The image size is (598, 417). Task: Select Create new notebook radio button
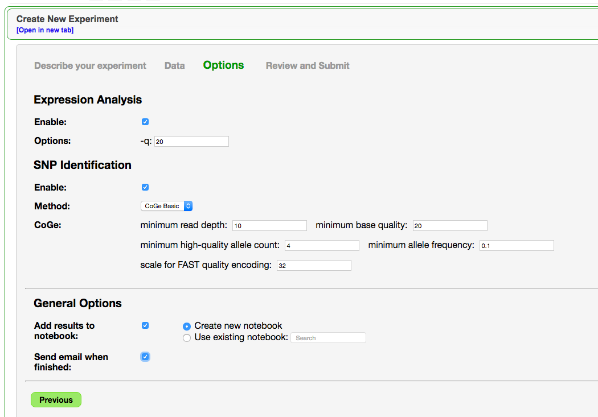coord(187,327)
